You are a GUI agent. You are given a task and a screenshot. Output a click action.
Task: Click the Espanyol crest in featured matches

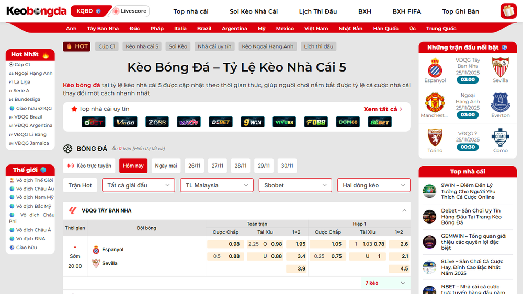click(x=435, y=67)
